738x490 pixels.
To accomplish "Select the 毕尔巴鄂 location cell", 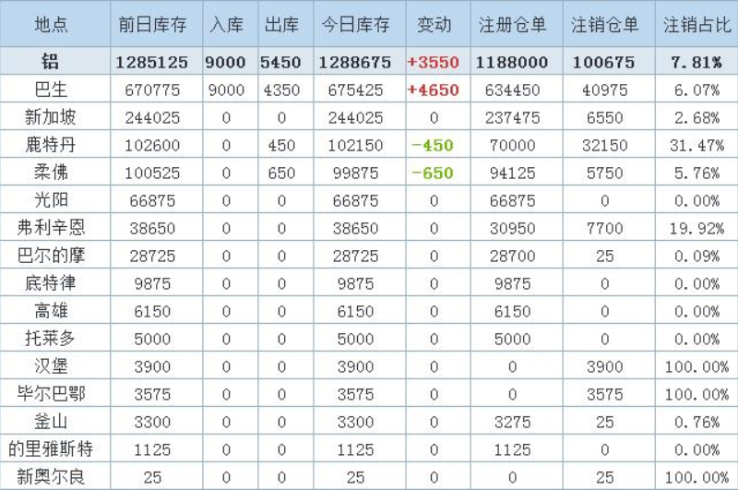I will [x=52, y=394].
